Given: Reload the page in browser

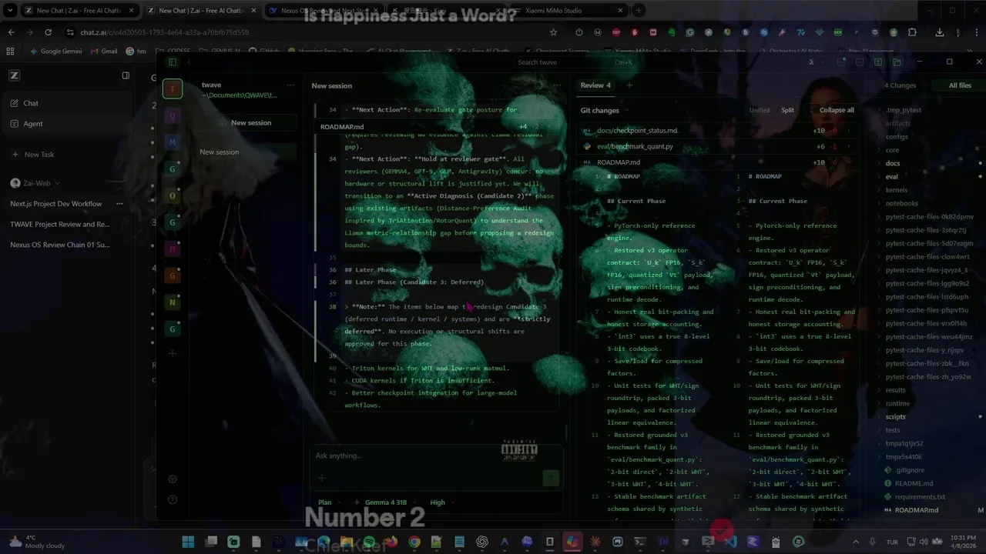Looking at the screenshot, I should (x=48, y=32).
